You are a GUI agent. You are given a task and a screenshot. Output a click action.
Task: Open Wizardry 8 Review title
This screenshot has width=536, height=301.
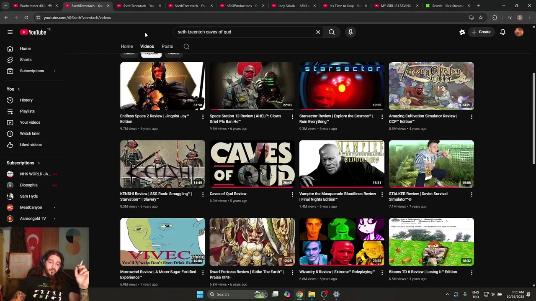337,272
